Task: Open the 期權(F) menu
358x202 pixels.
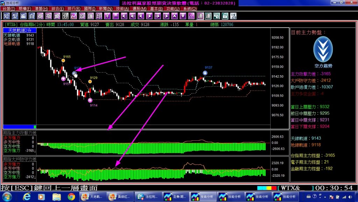Action: point(25,8)
